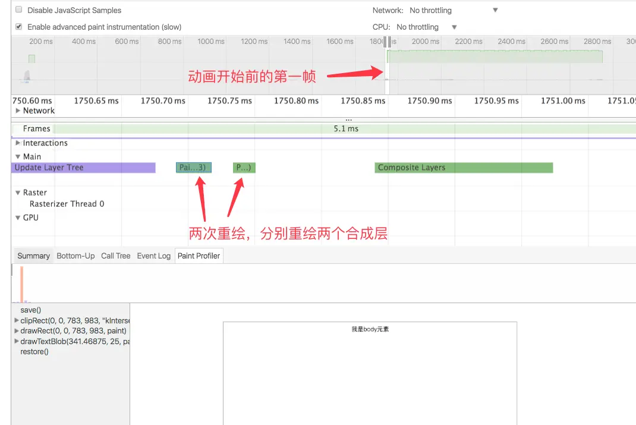Click the three-dot resizer above Frames track
Screen dimensions: 636x425
pos(349,119)
